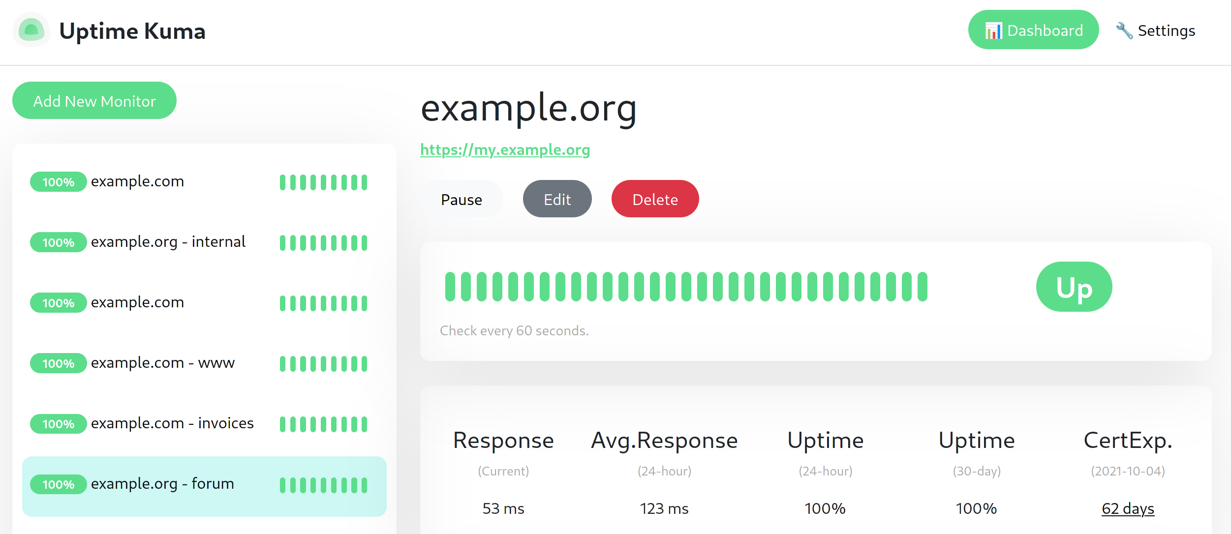Screen dimensions: 1231x534
Task: Click the 100% badge of example.org - forum
Action: (58, 484)
